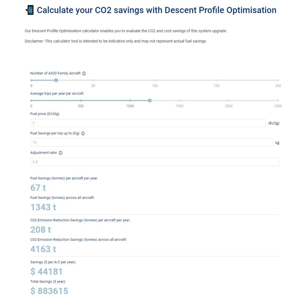Click the mobile phone icon in the page title
Image resolution: width=307 pixels, height=298 pixels.
(x=30, y=10)
